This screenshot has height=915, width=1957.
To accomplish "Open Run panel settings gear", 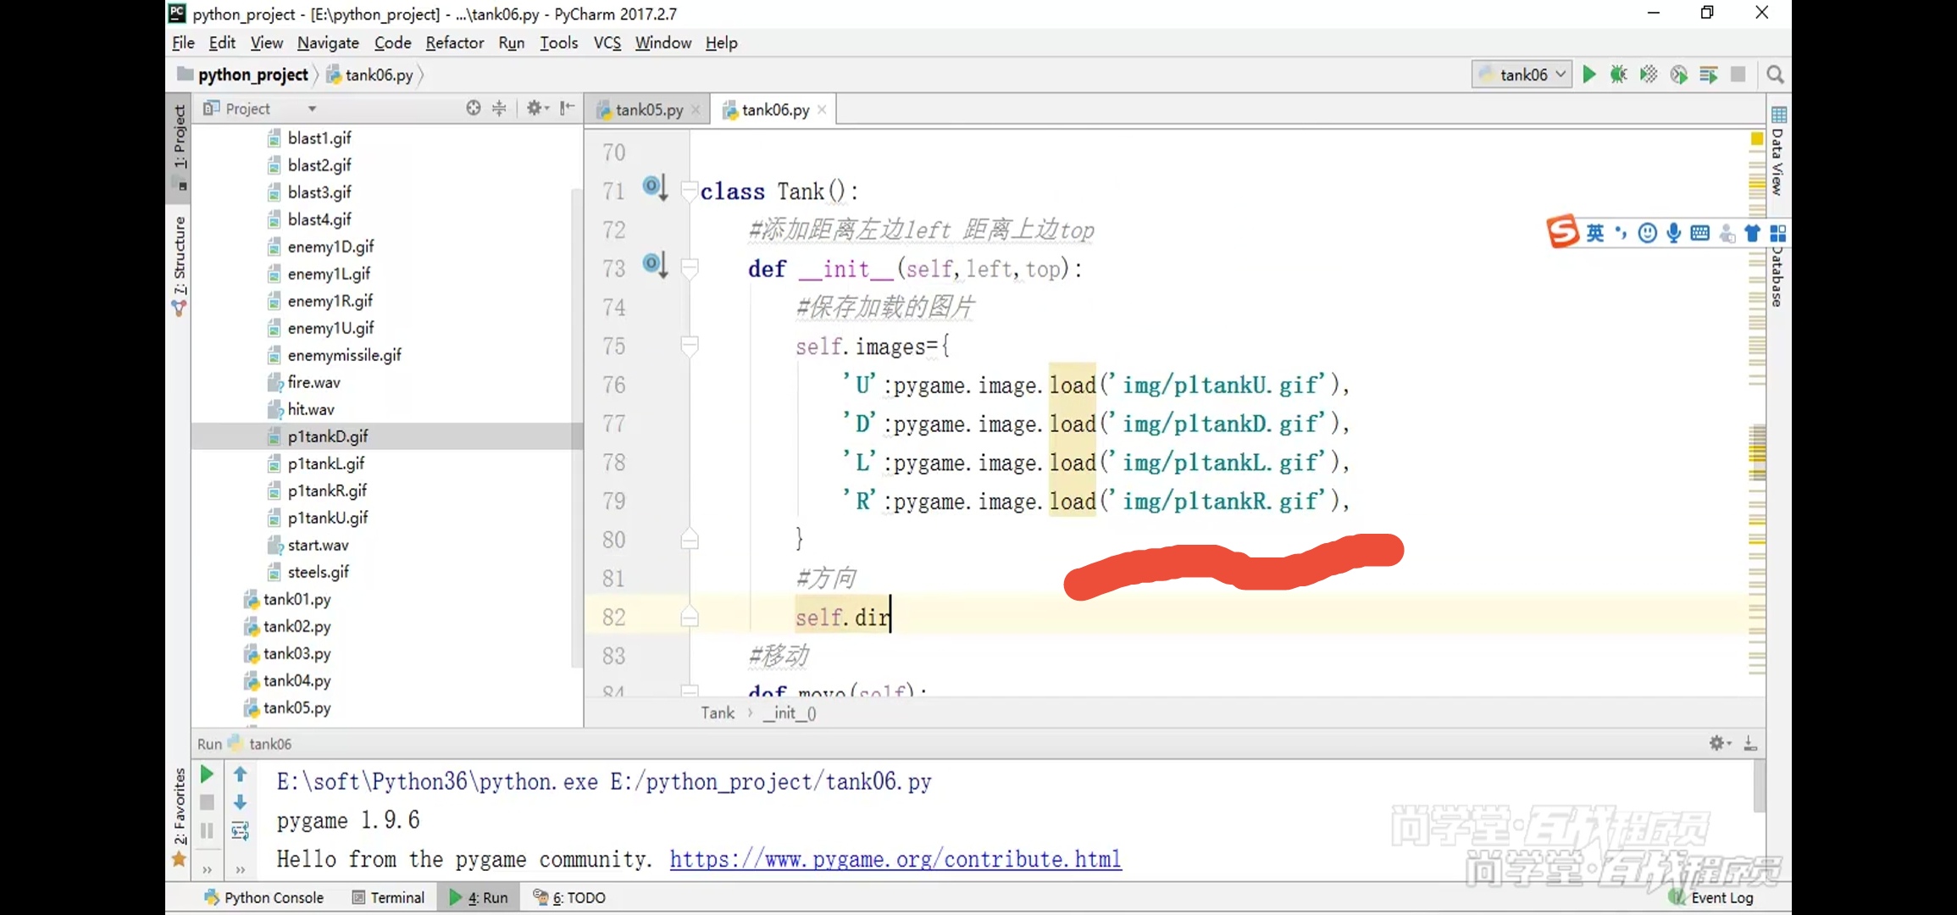I will (x=1719, y=743).
